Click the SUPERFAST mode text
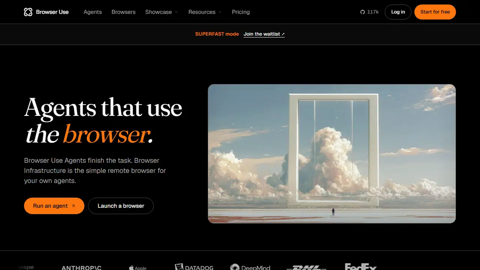Image resolution: width=480 pixels, height=270 pixels. tap(217, 34)
